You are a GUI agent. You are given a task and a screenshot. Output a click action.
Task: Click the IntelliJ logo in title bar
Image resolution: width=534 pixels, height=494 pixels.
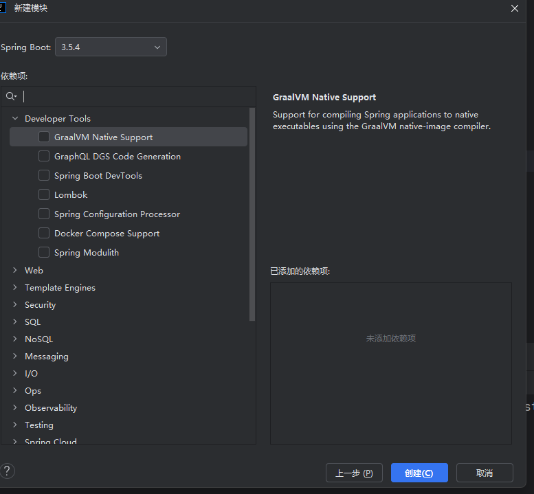pos(3,8)
